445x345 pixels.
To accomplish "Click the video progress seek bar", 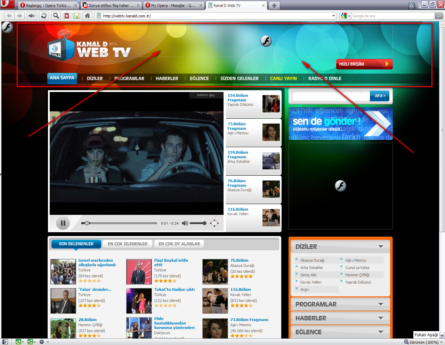I will (x=119, y=223).
